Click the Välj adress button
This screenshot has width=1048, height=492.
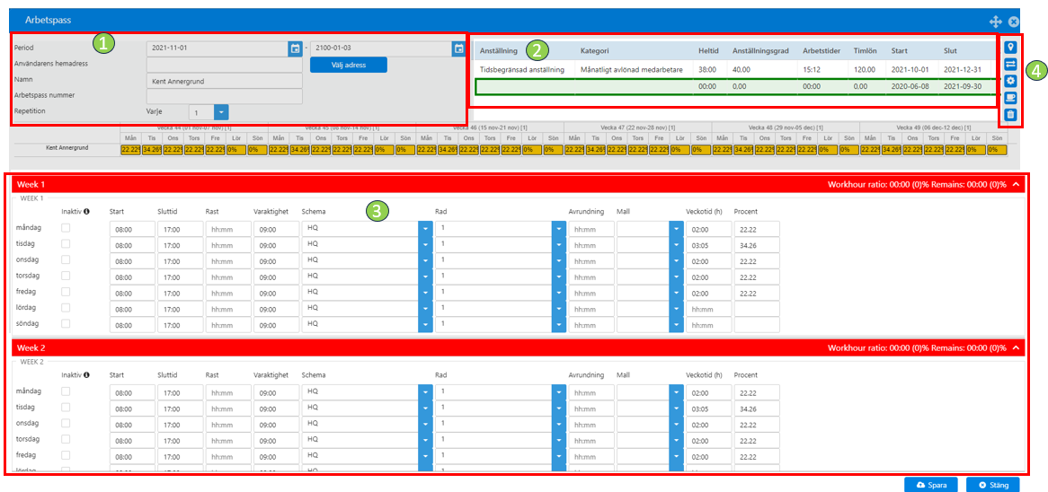pos(348,66)
